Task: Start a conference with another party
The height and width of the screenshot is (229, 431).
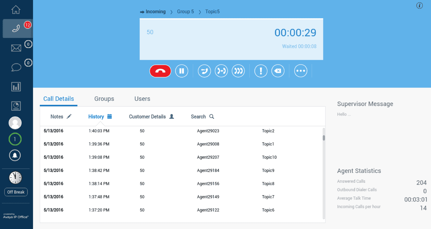Action: point(238,71)
